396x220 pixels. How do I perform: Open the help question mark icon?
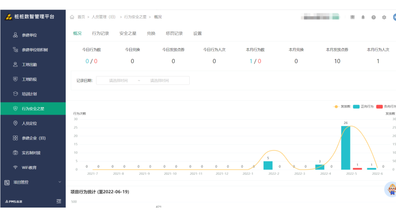pyautogui.click(x=374, y=17)
